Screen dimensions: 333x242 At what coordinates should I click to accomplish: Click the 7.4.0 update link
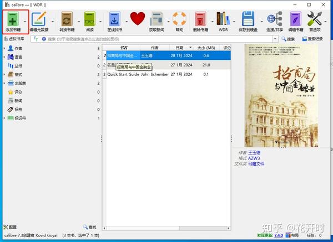(x=279, y=235)
